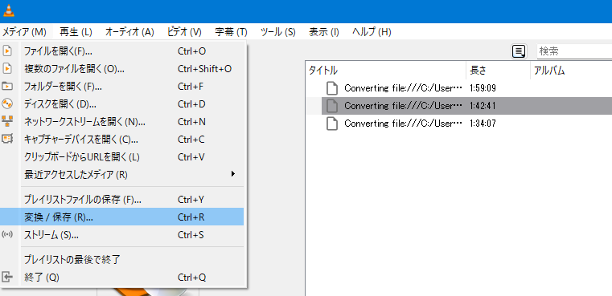612x296 pixels.
Task: Click the network stream icon
Action: tap(7, 121)
